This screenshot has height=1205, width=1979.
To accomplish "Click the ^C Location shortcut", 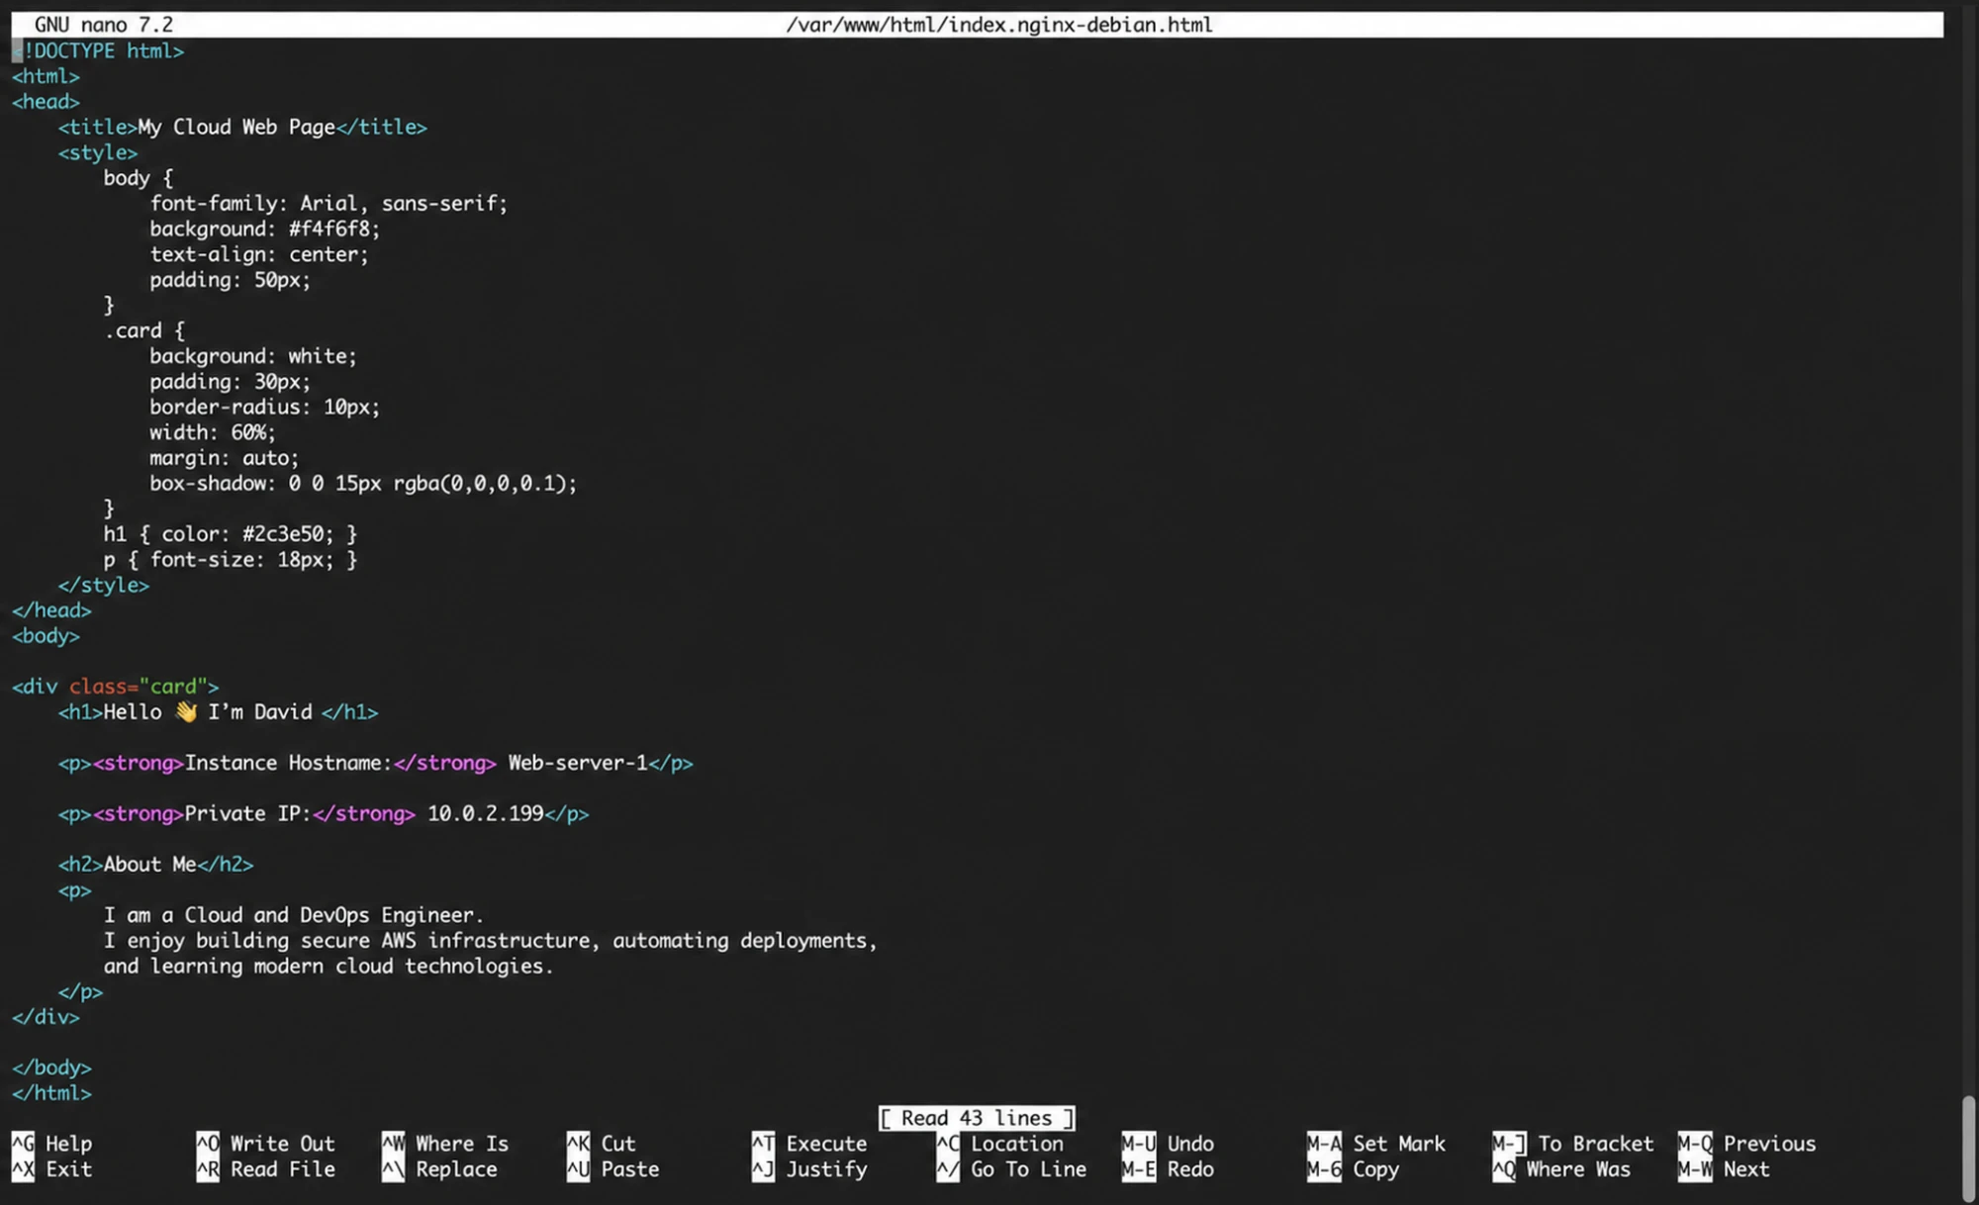I will tap(1000, 1144).
